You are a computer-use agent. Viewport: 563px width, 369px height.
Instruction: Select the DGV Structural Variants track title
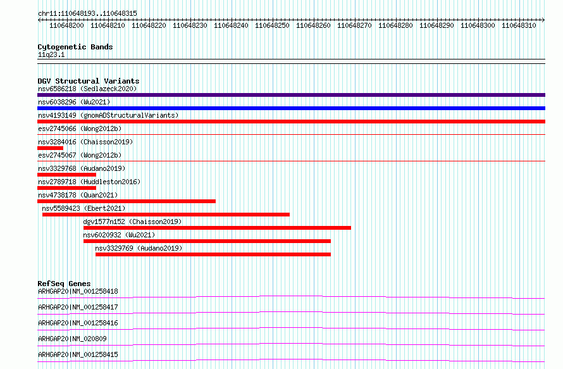coord(89,81)
